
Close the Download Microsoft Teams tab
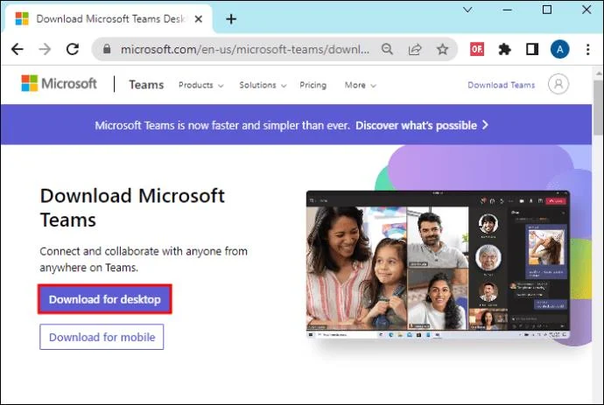click(199, 19)
